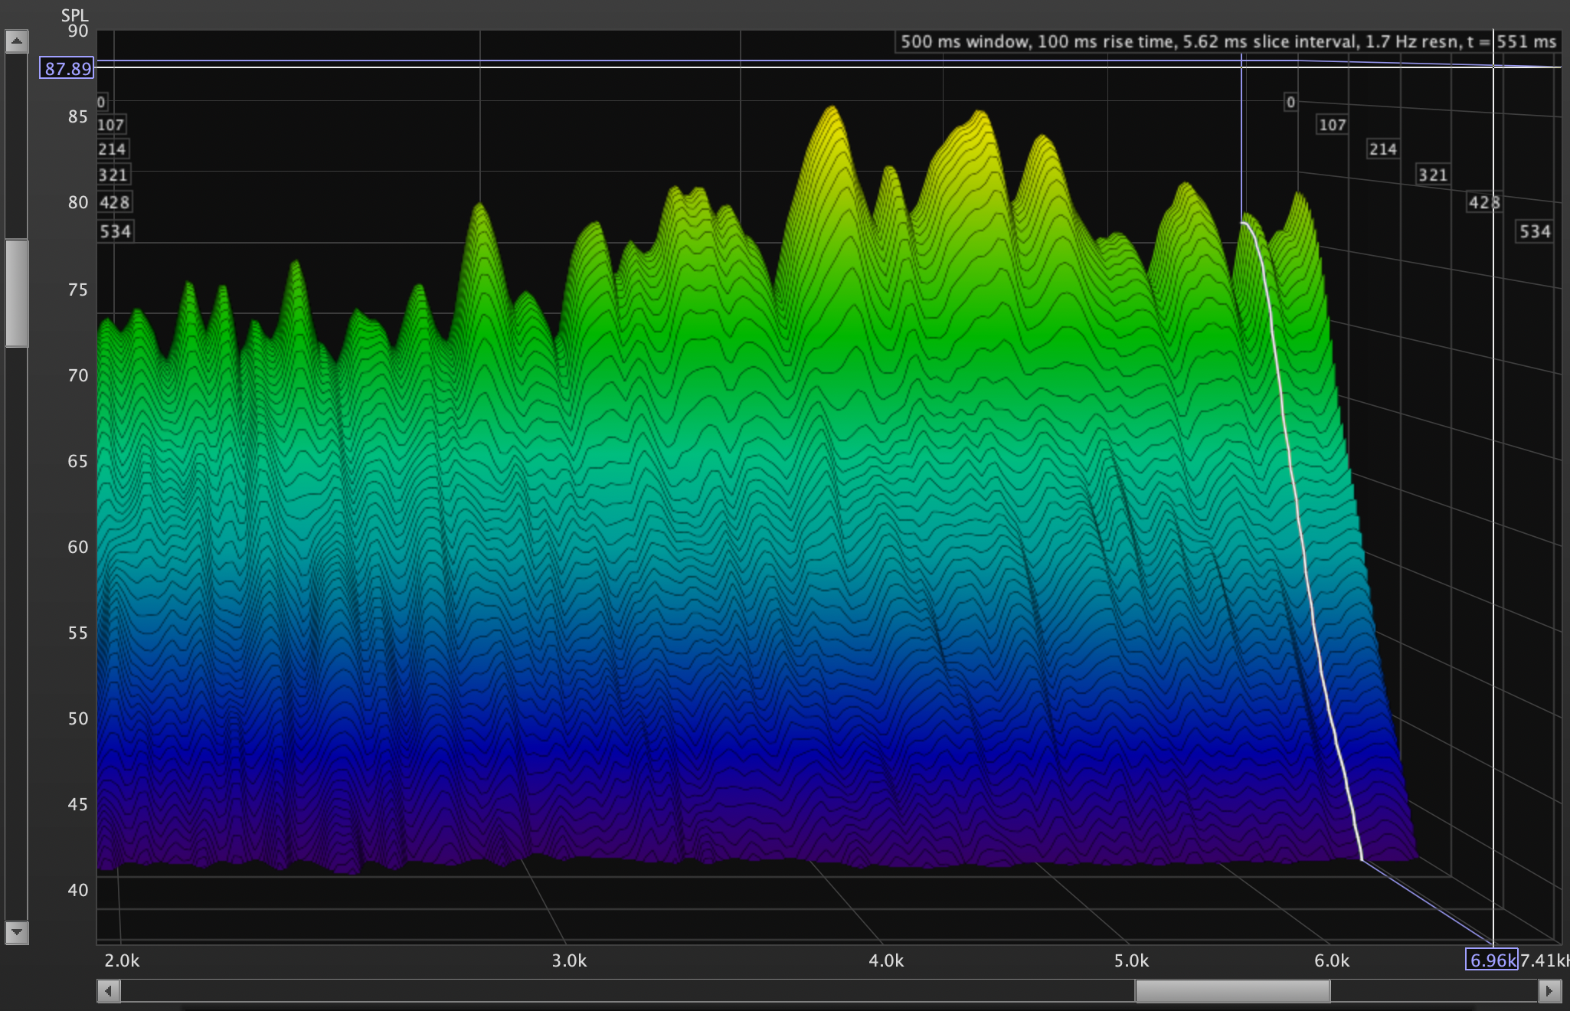
Task: Click the horizontal frequency scrollbar thumb
Action: 1231,991
